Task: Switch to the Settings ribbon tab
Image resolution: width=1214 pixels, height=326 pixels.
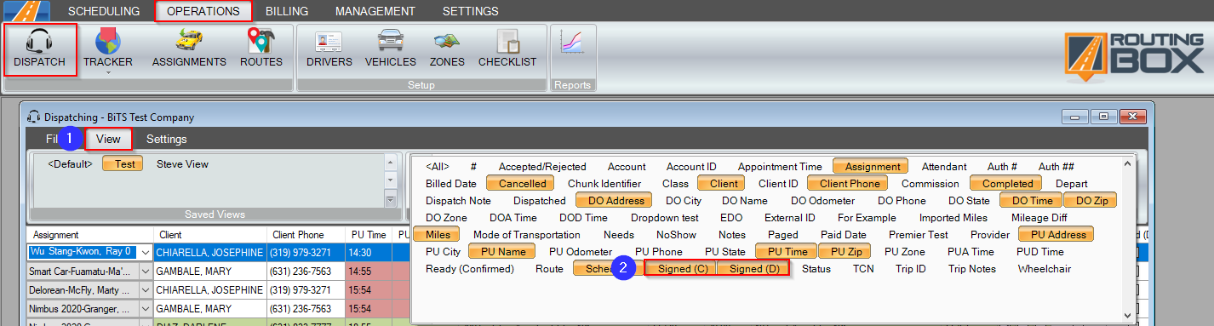Action: (x=470, y=11)
